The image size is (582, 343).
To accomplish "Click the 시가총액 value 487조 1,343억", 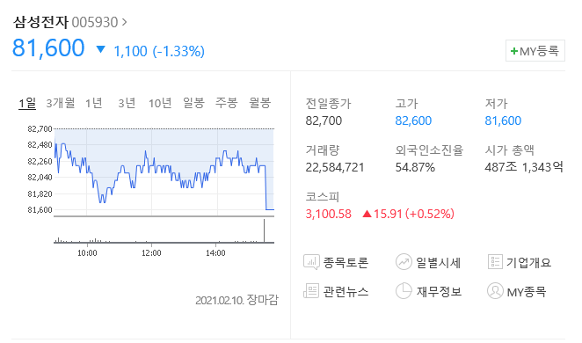I will [x=524, y=167].
